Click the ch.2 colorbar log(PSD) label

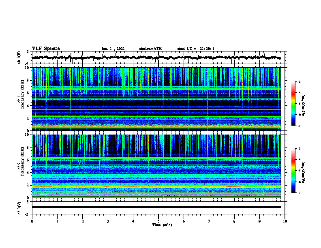coord(304,172)
